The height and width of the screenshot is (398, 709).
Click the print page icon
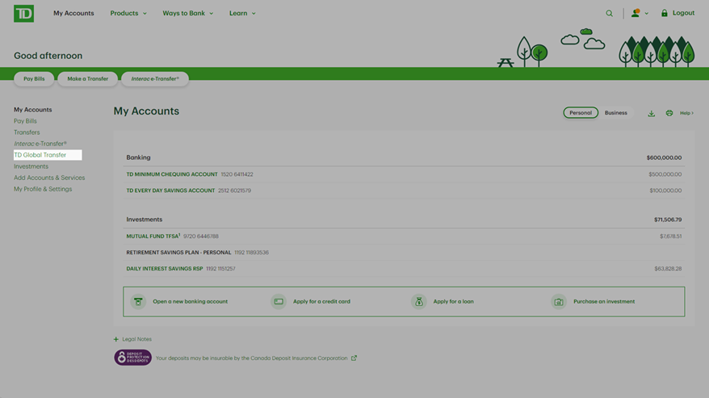point(669,113)
